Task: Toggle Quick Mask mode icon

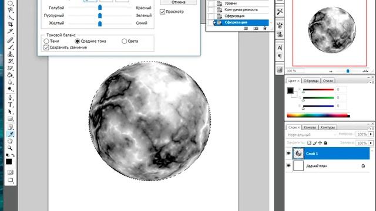Action: pyautogui.click(x=11, y=172)
